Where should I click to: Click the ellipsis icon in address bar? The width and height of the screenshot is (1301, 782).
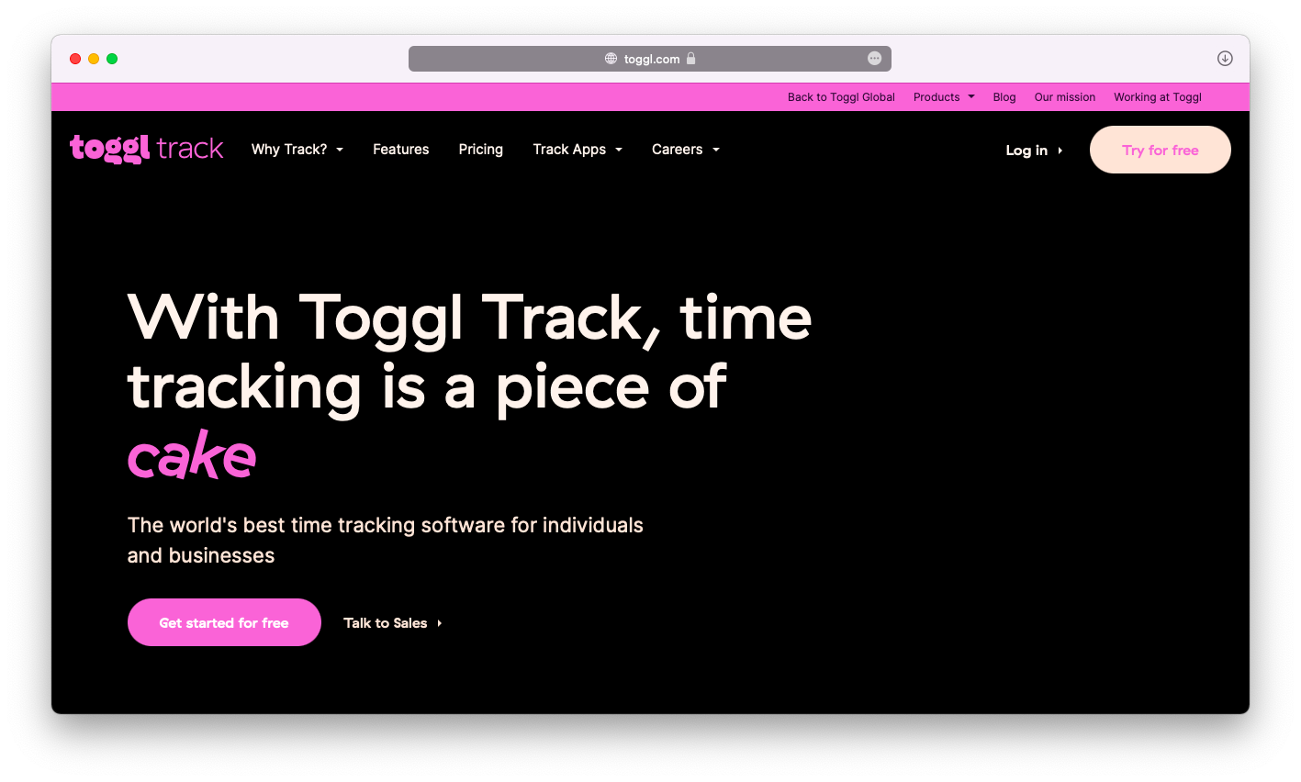click(874, 58)
